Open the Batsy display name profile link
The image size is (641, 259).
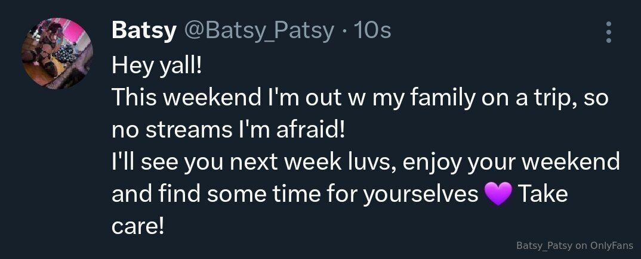coord(143,31)
